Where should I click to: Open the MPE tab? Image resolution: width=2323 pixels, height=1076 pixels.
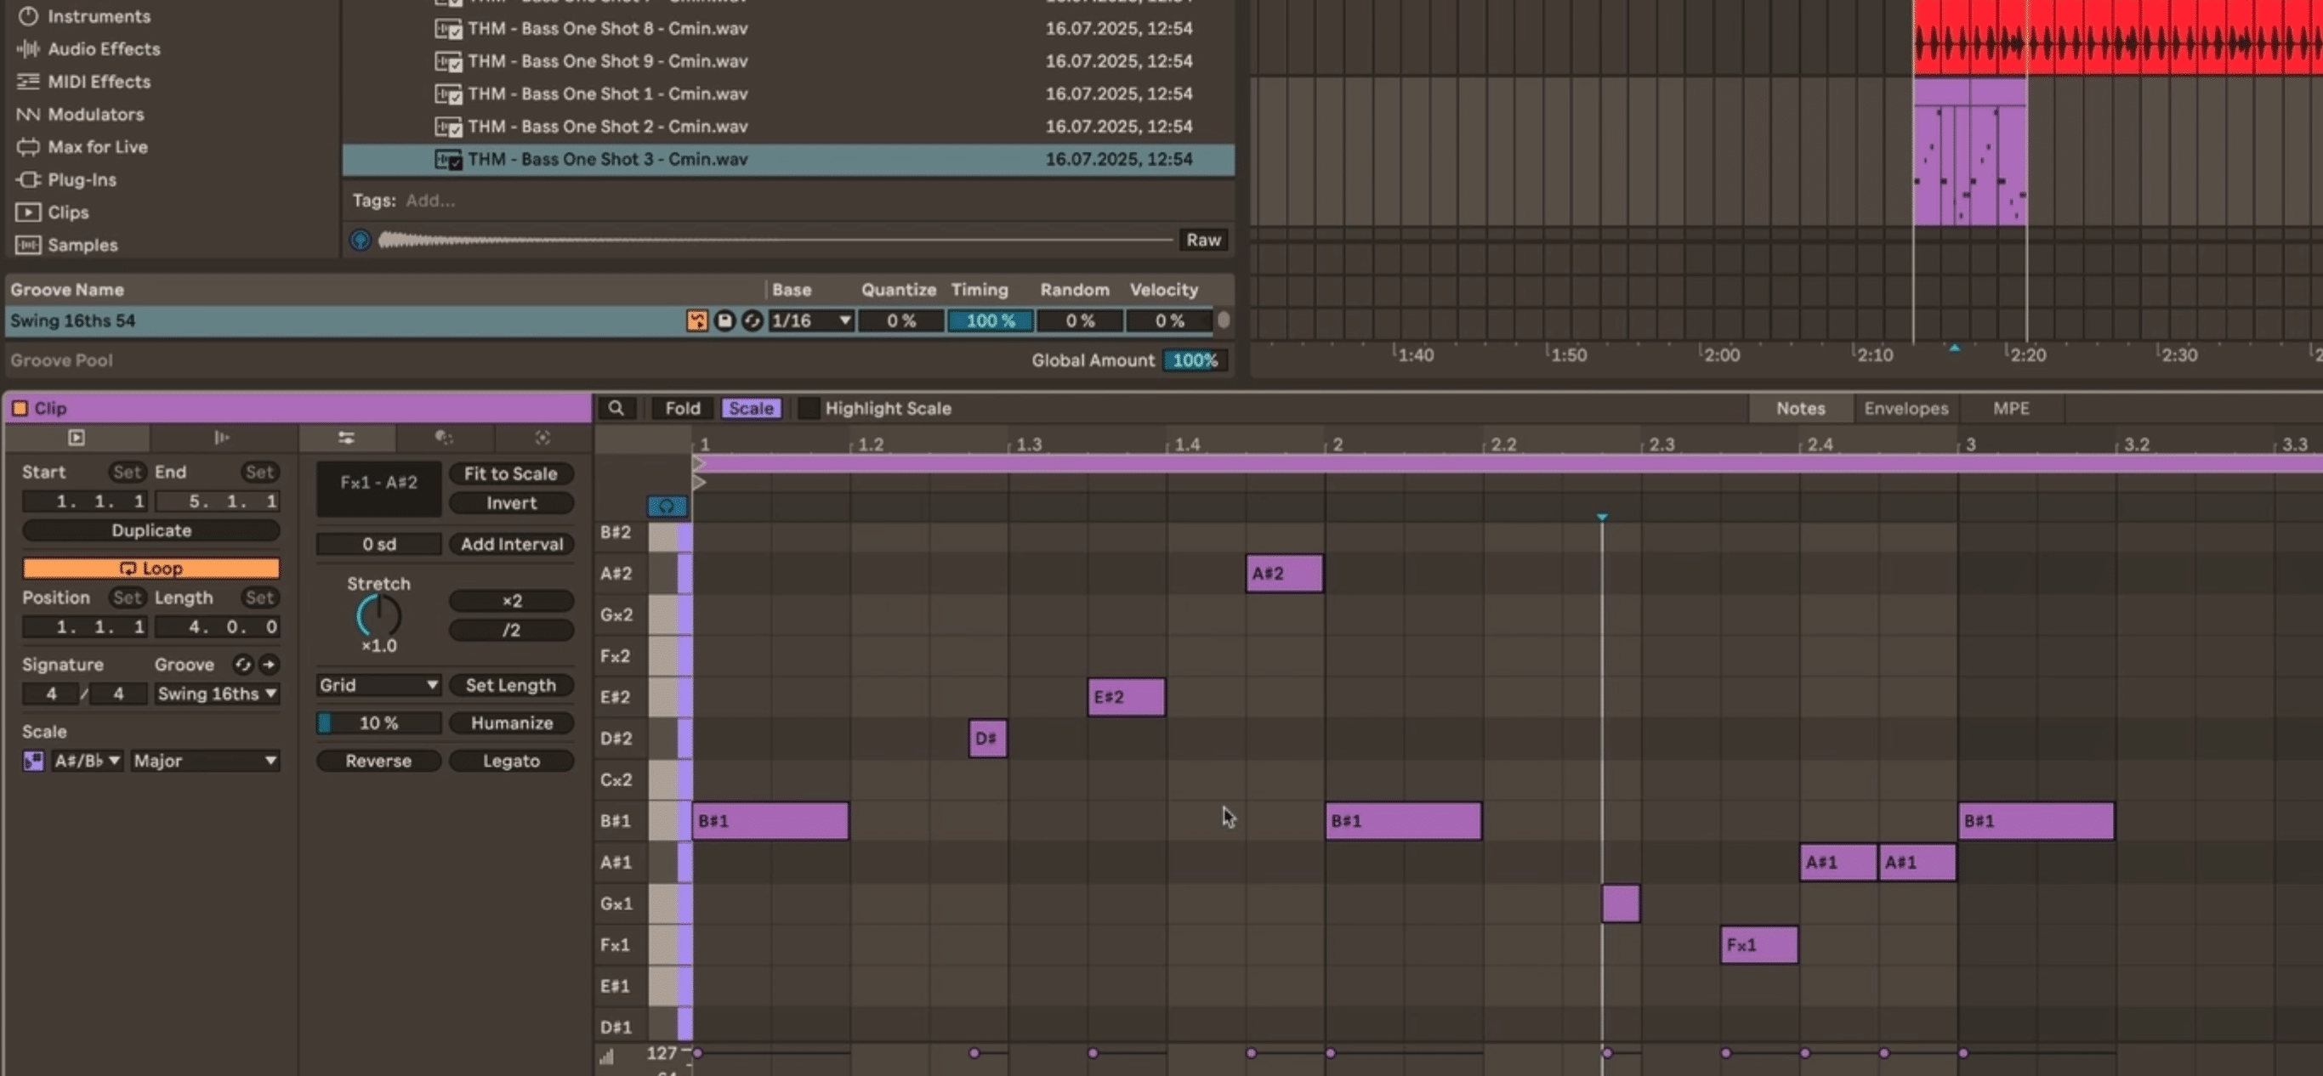click(x=2010, y=407)
